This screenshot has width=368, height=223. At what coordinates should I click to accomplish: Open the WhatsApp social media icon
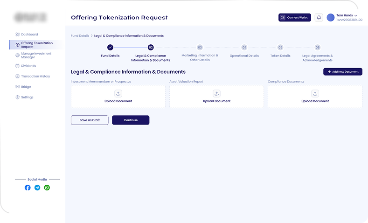click(x=47, y=188)
